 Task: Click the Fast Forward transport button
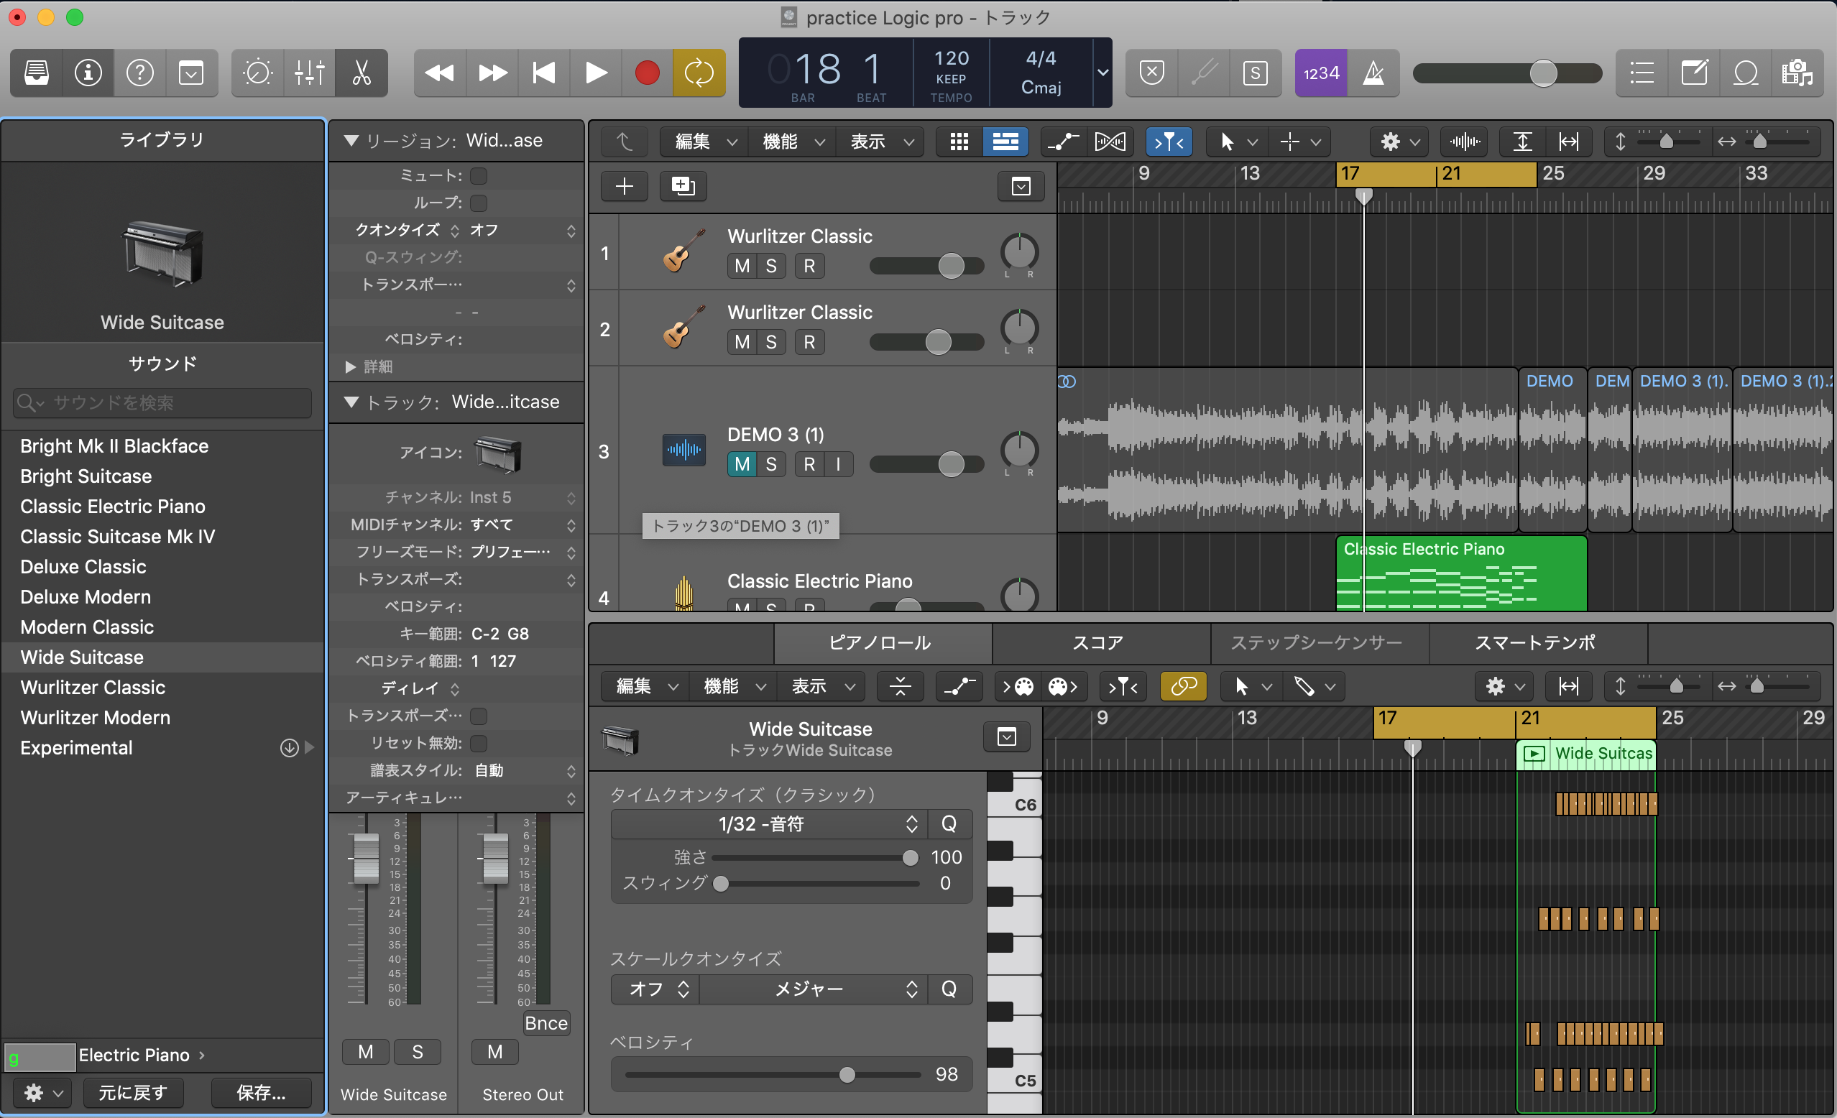(492, 73)
